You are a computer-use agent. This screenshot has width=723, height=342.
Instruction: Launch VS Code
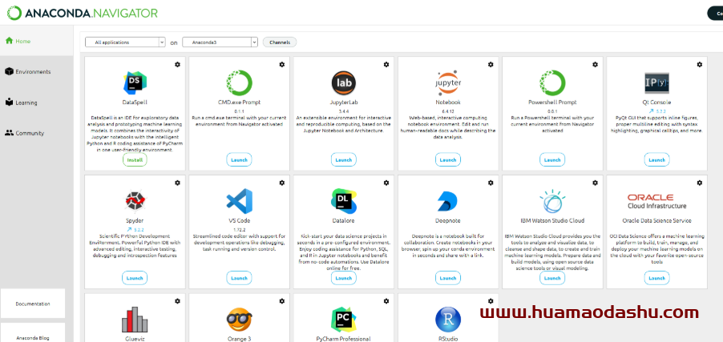239,278
